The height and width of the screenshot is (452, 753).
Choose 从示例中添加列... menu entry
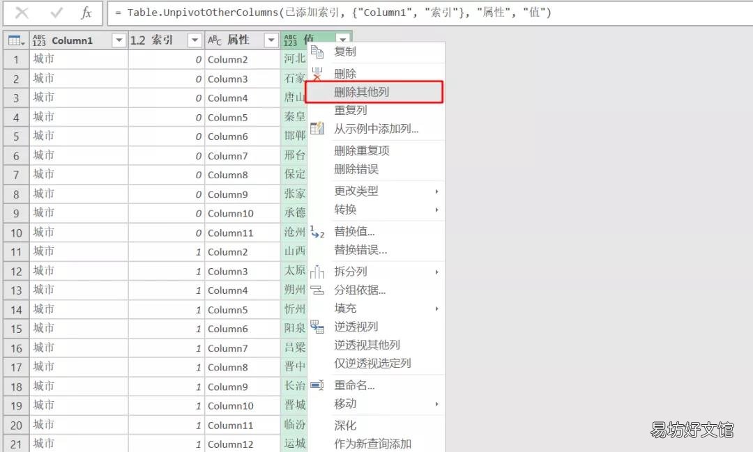coord(376,129)
